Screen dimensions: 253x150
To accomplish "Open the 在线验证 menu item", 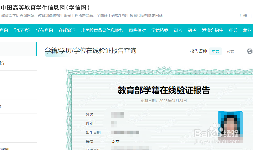I will [x=67, y=30].
